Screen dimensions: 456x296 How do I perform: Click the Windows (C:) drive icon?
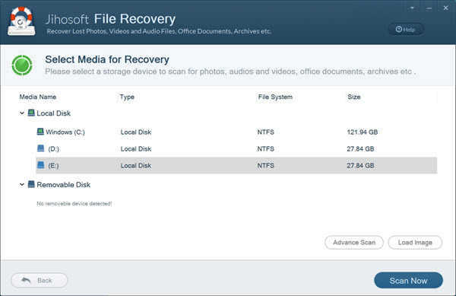[40, 132]
